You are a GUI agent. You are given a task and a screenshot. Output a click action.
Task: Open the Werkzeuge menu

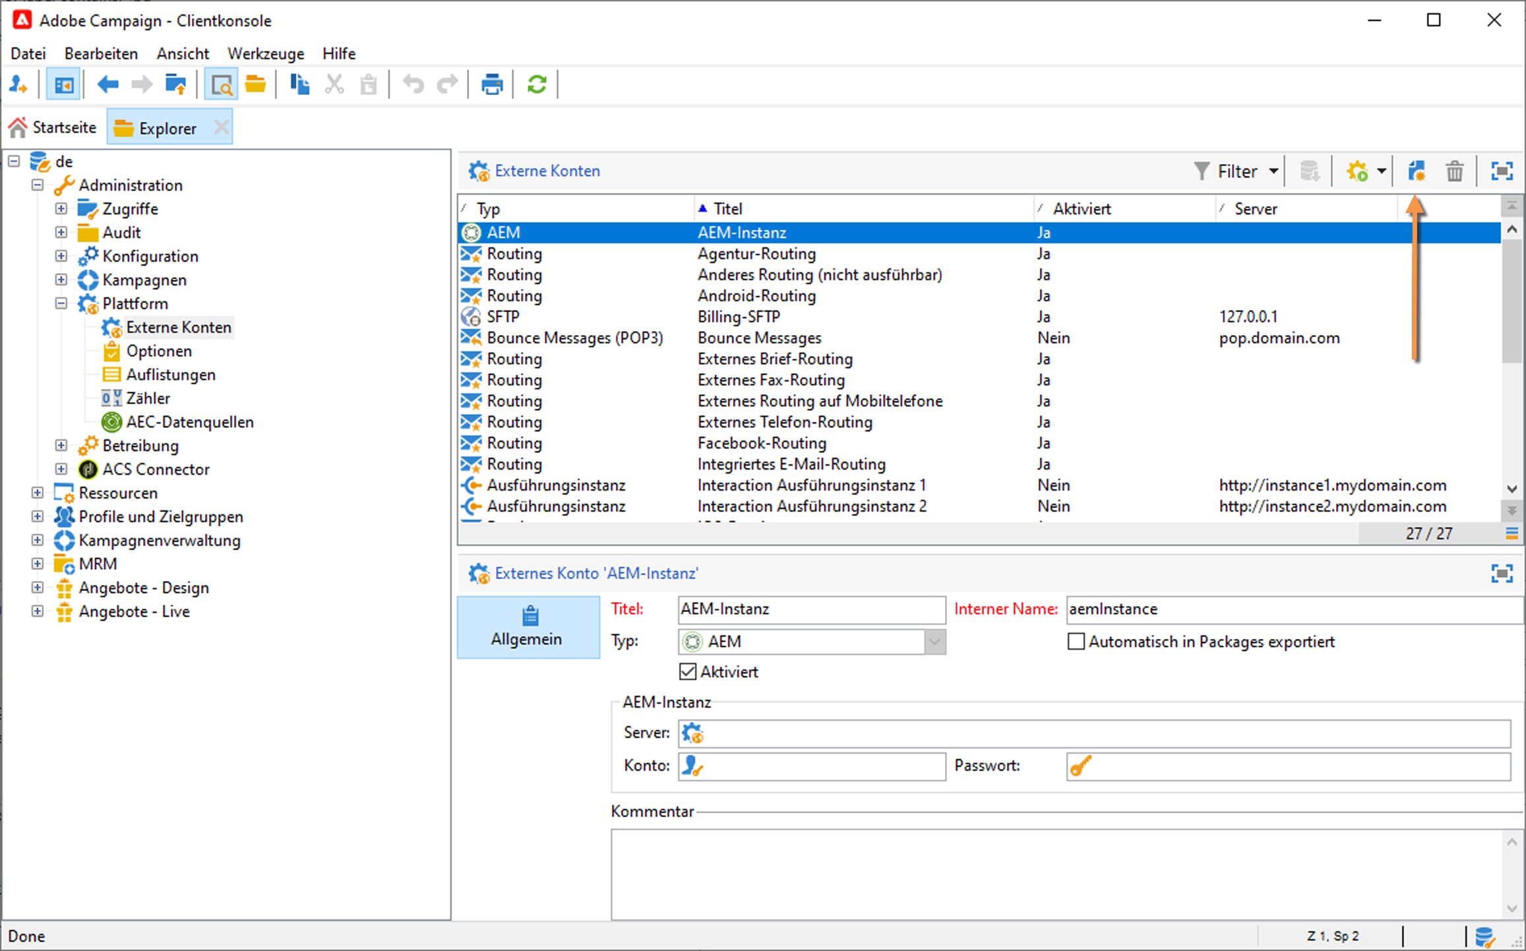point(266,53)
